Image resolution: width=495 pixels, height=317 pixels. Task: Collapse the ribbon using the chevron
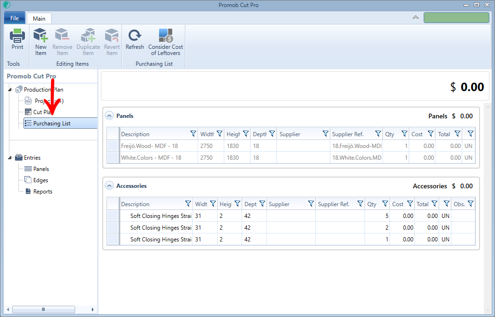(415, 18)
